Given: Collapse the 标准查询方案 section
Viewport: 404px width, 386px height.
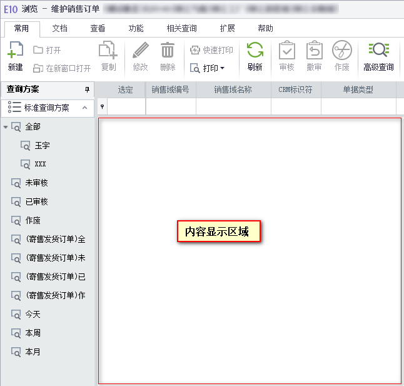Looking at the screenshot, I should pyautogui.click(x=85, y=108).
